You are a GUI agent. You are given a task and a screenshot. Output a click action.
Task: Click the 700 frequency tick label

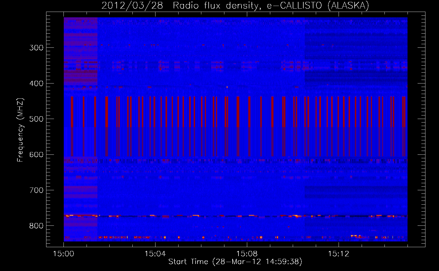click(x=36, y=190)
